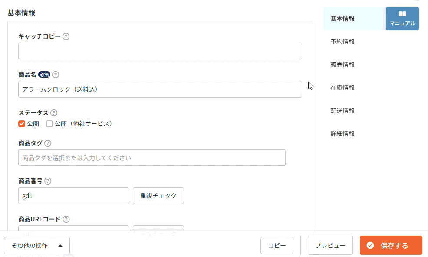Uncheck the 公開 status checkbox
428x257 pixels.
click(22, 124)
